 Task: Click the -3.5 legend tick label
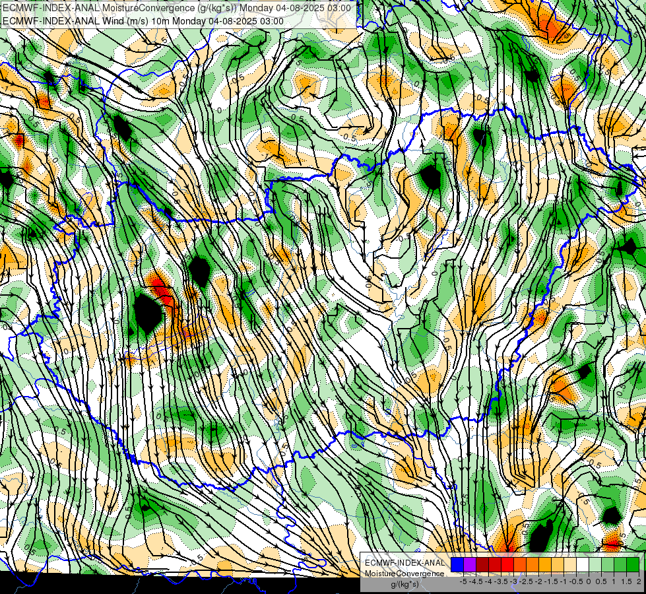[501, 581]
